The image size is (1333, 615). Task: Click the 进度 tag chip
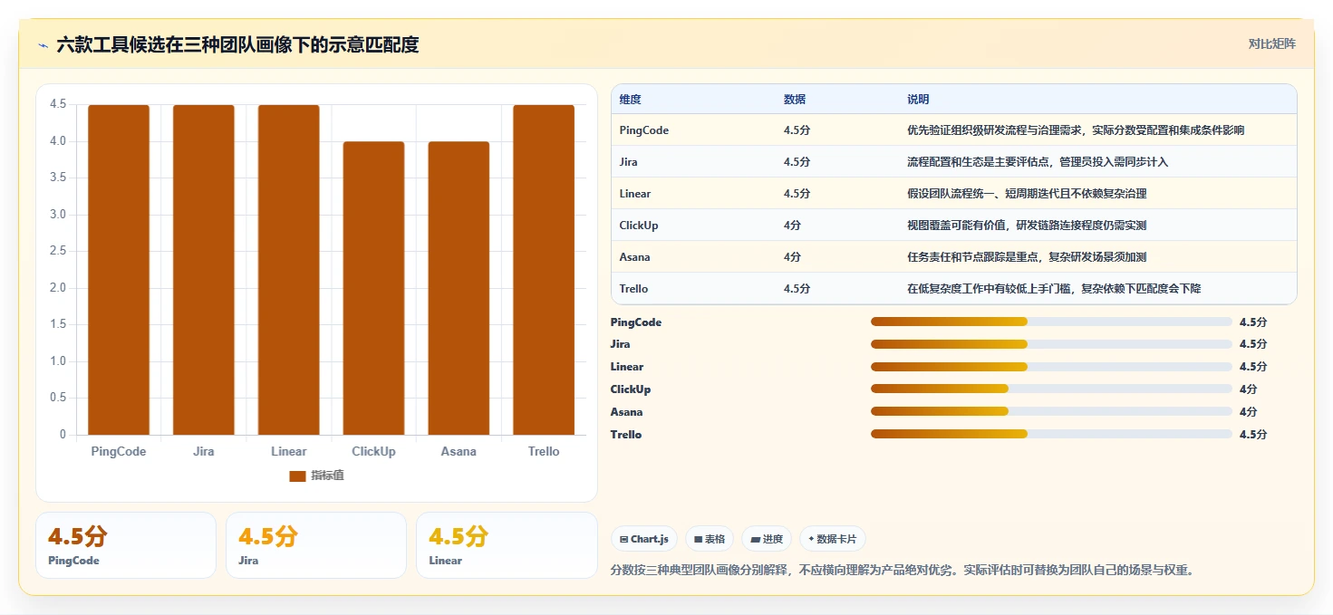767,539
